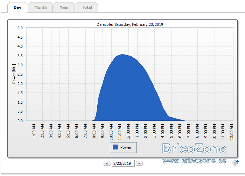Click the 2/23/2019 date field
The height and width of the screenshot is (176, 245).
tap(123, 163)
